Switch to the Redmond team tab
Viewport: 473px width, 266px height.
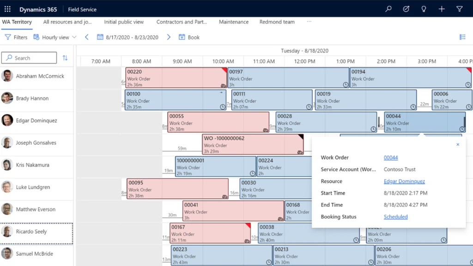[277, 22]
